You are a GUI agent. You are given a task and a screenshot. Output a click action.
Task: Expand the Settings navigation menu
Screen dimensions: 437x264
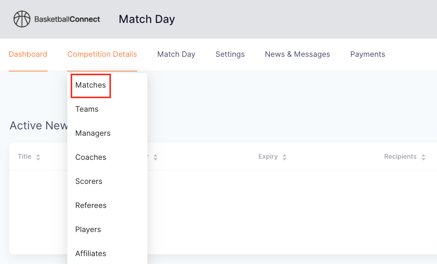pos(230,54)
